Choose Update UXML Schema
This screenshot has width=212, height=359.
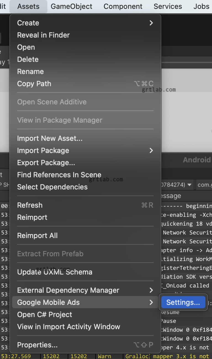pyautogui.click(x=85, y=272)
